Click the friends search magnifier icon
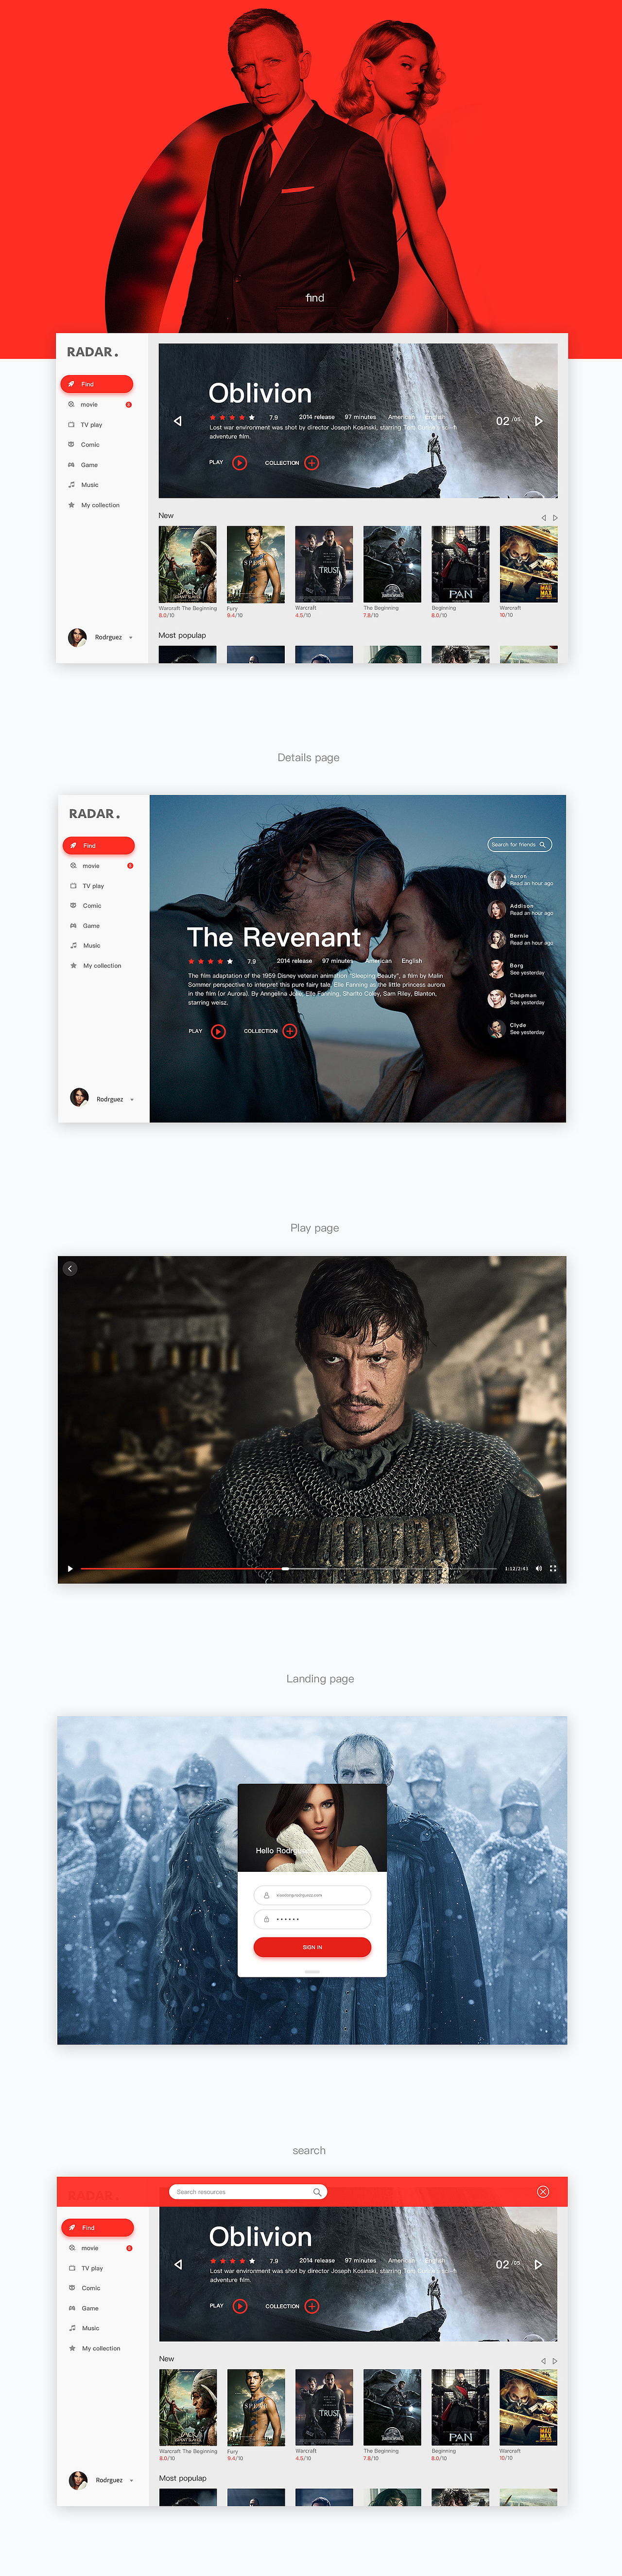This screenshot has height=2576, width=622. coord(543,845)
